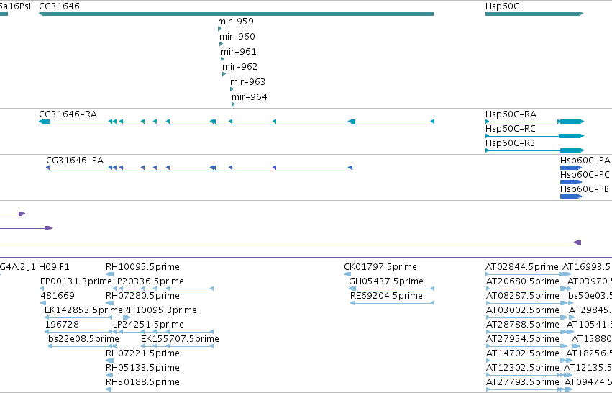Select the CG31646-PA protein label

[75, 161]
